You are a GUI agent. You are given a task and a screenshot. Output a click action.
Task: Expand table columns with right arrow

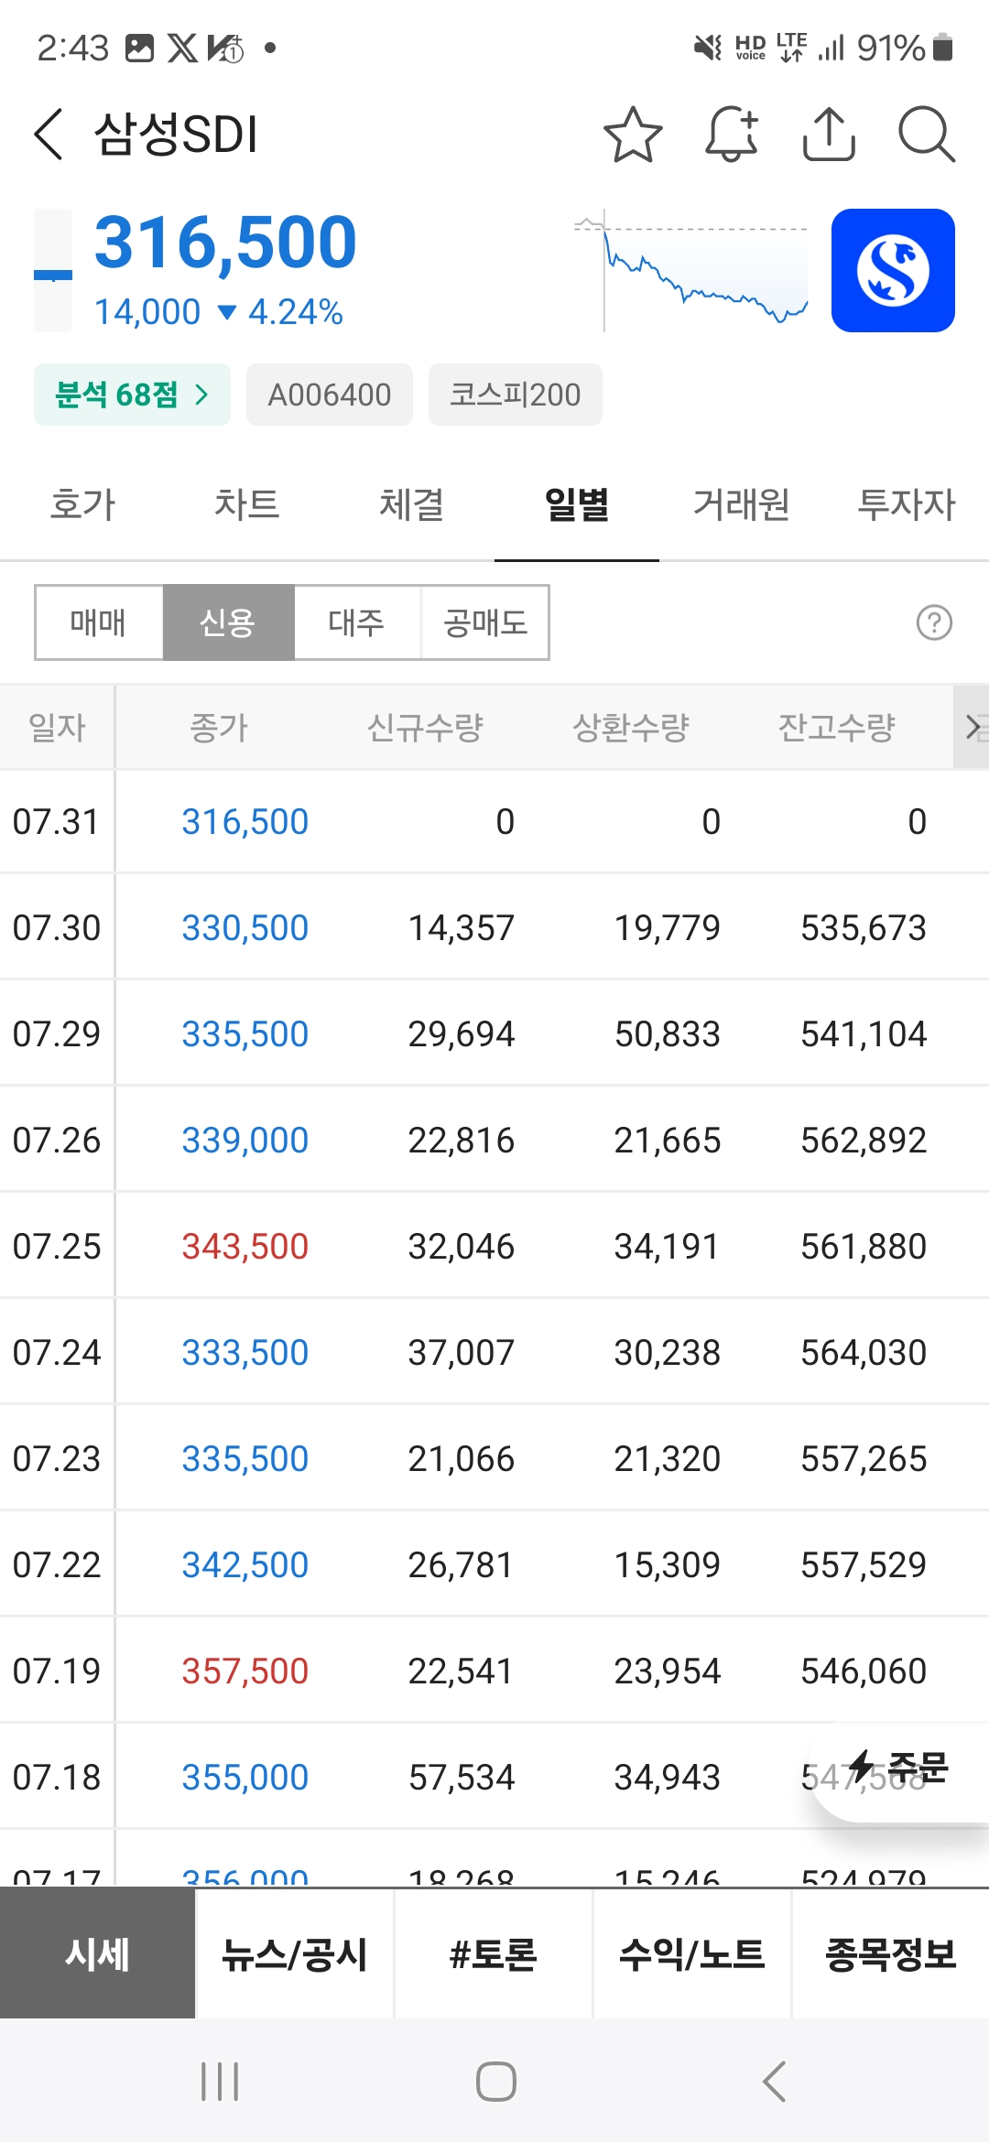(x=972, y=728)
